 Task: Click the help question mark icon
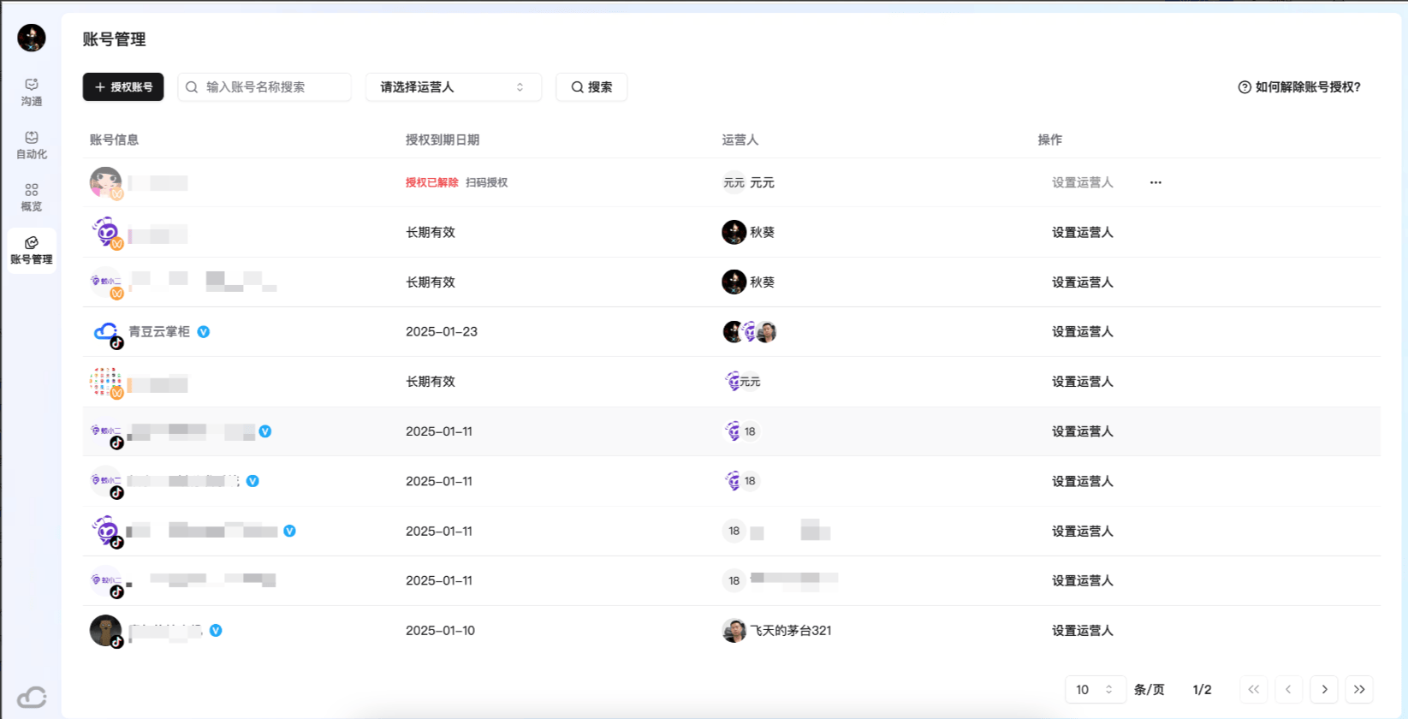(x=1245, y=87)
